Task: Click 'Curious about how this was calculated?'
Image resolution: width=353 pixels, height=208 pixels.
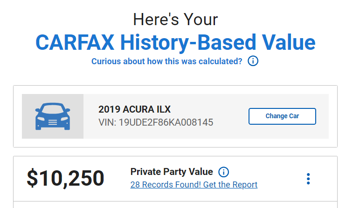Action: tap(166, 61)
